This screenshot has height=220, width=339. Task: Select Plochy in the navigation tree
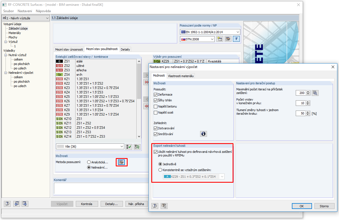point(13,37)
